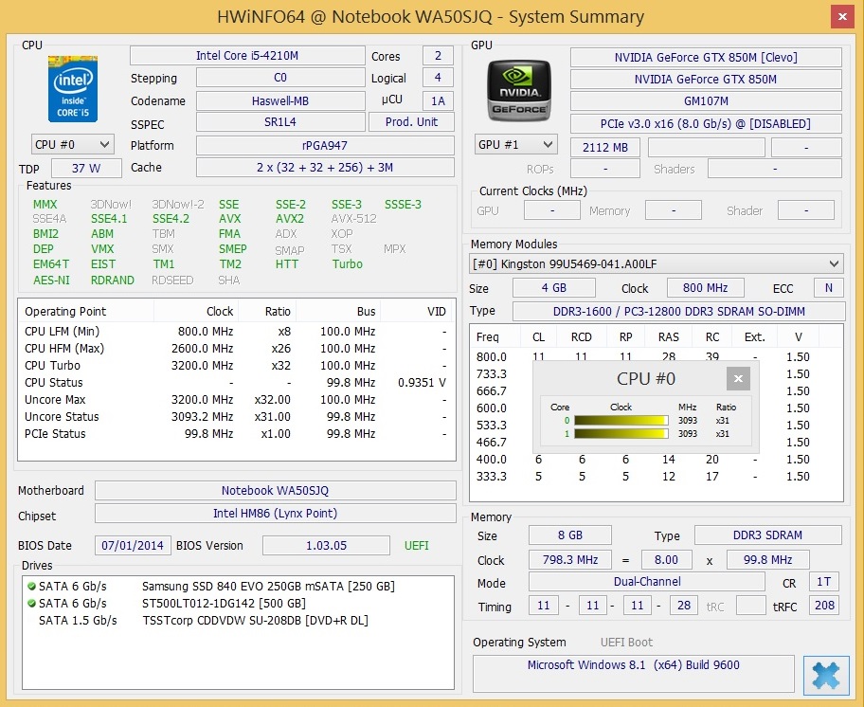Image resolution: width=864 pixels, height=707 pixels.
Task: Click the total memory size 8 GB field
Action: pyautogui.click(x=569, y=535)
